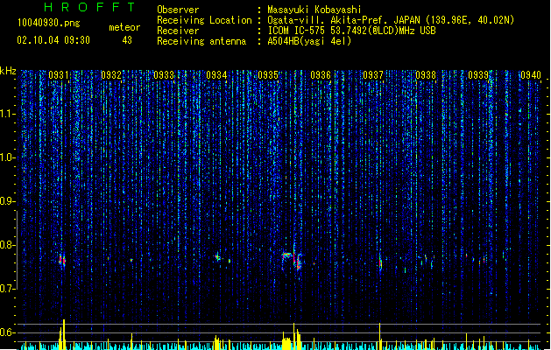
Task: Click antenna text A504HB(yagi 4el)
Action: pyautogui.click(x=309, y=41)
